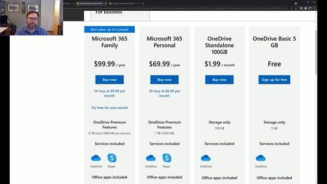Click the Try free for one month link
327x184 pixels.
109,108
